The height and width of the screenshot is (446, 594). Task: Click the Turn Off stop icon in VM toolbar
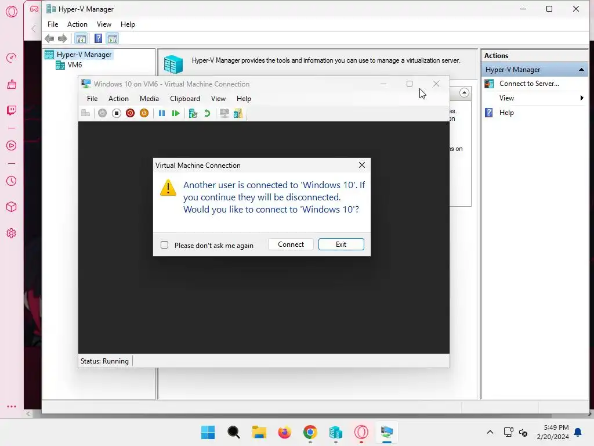click(x=116, y=113)
